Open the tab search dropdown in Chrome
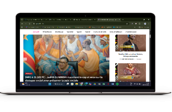Viewport: 172px width, 112px height. (x=22, y=20)
